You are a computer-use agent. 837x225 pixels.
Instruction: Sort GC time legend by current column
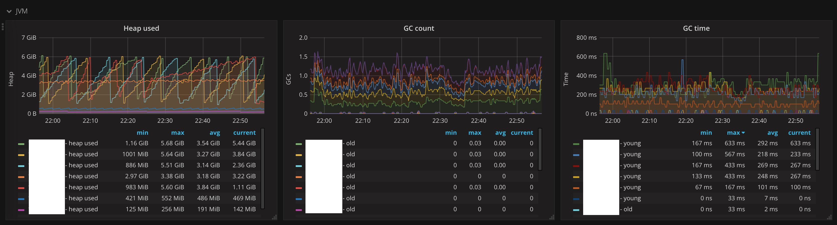[x=799, y=132]
